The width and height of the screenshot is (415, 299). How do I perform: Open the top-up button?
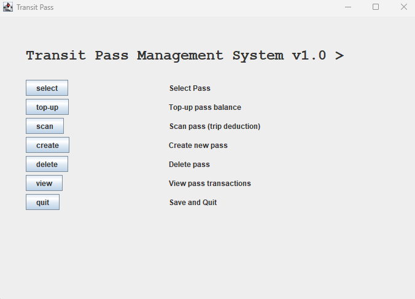[47, 107]
